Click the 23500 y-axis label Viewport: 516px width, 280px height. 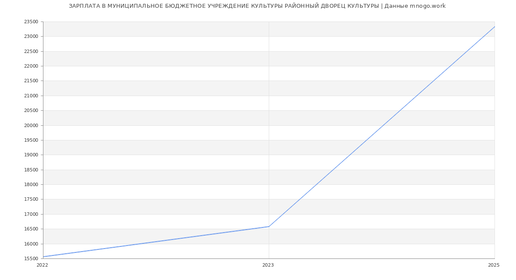tap(31, 22)
